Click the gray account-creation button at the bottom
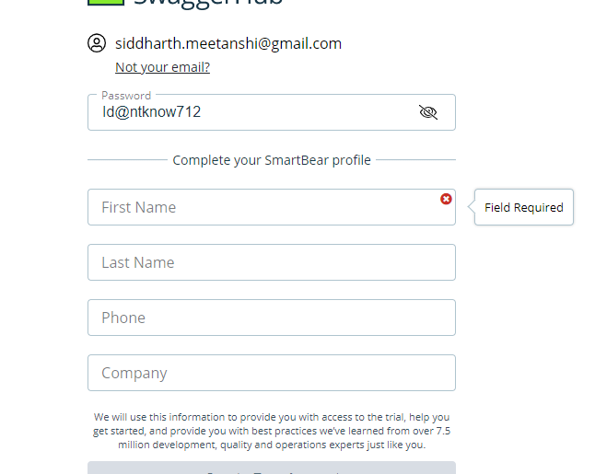595x474 pixels. coord(272,468)
